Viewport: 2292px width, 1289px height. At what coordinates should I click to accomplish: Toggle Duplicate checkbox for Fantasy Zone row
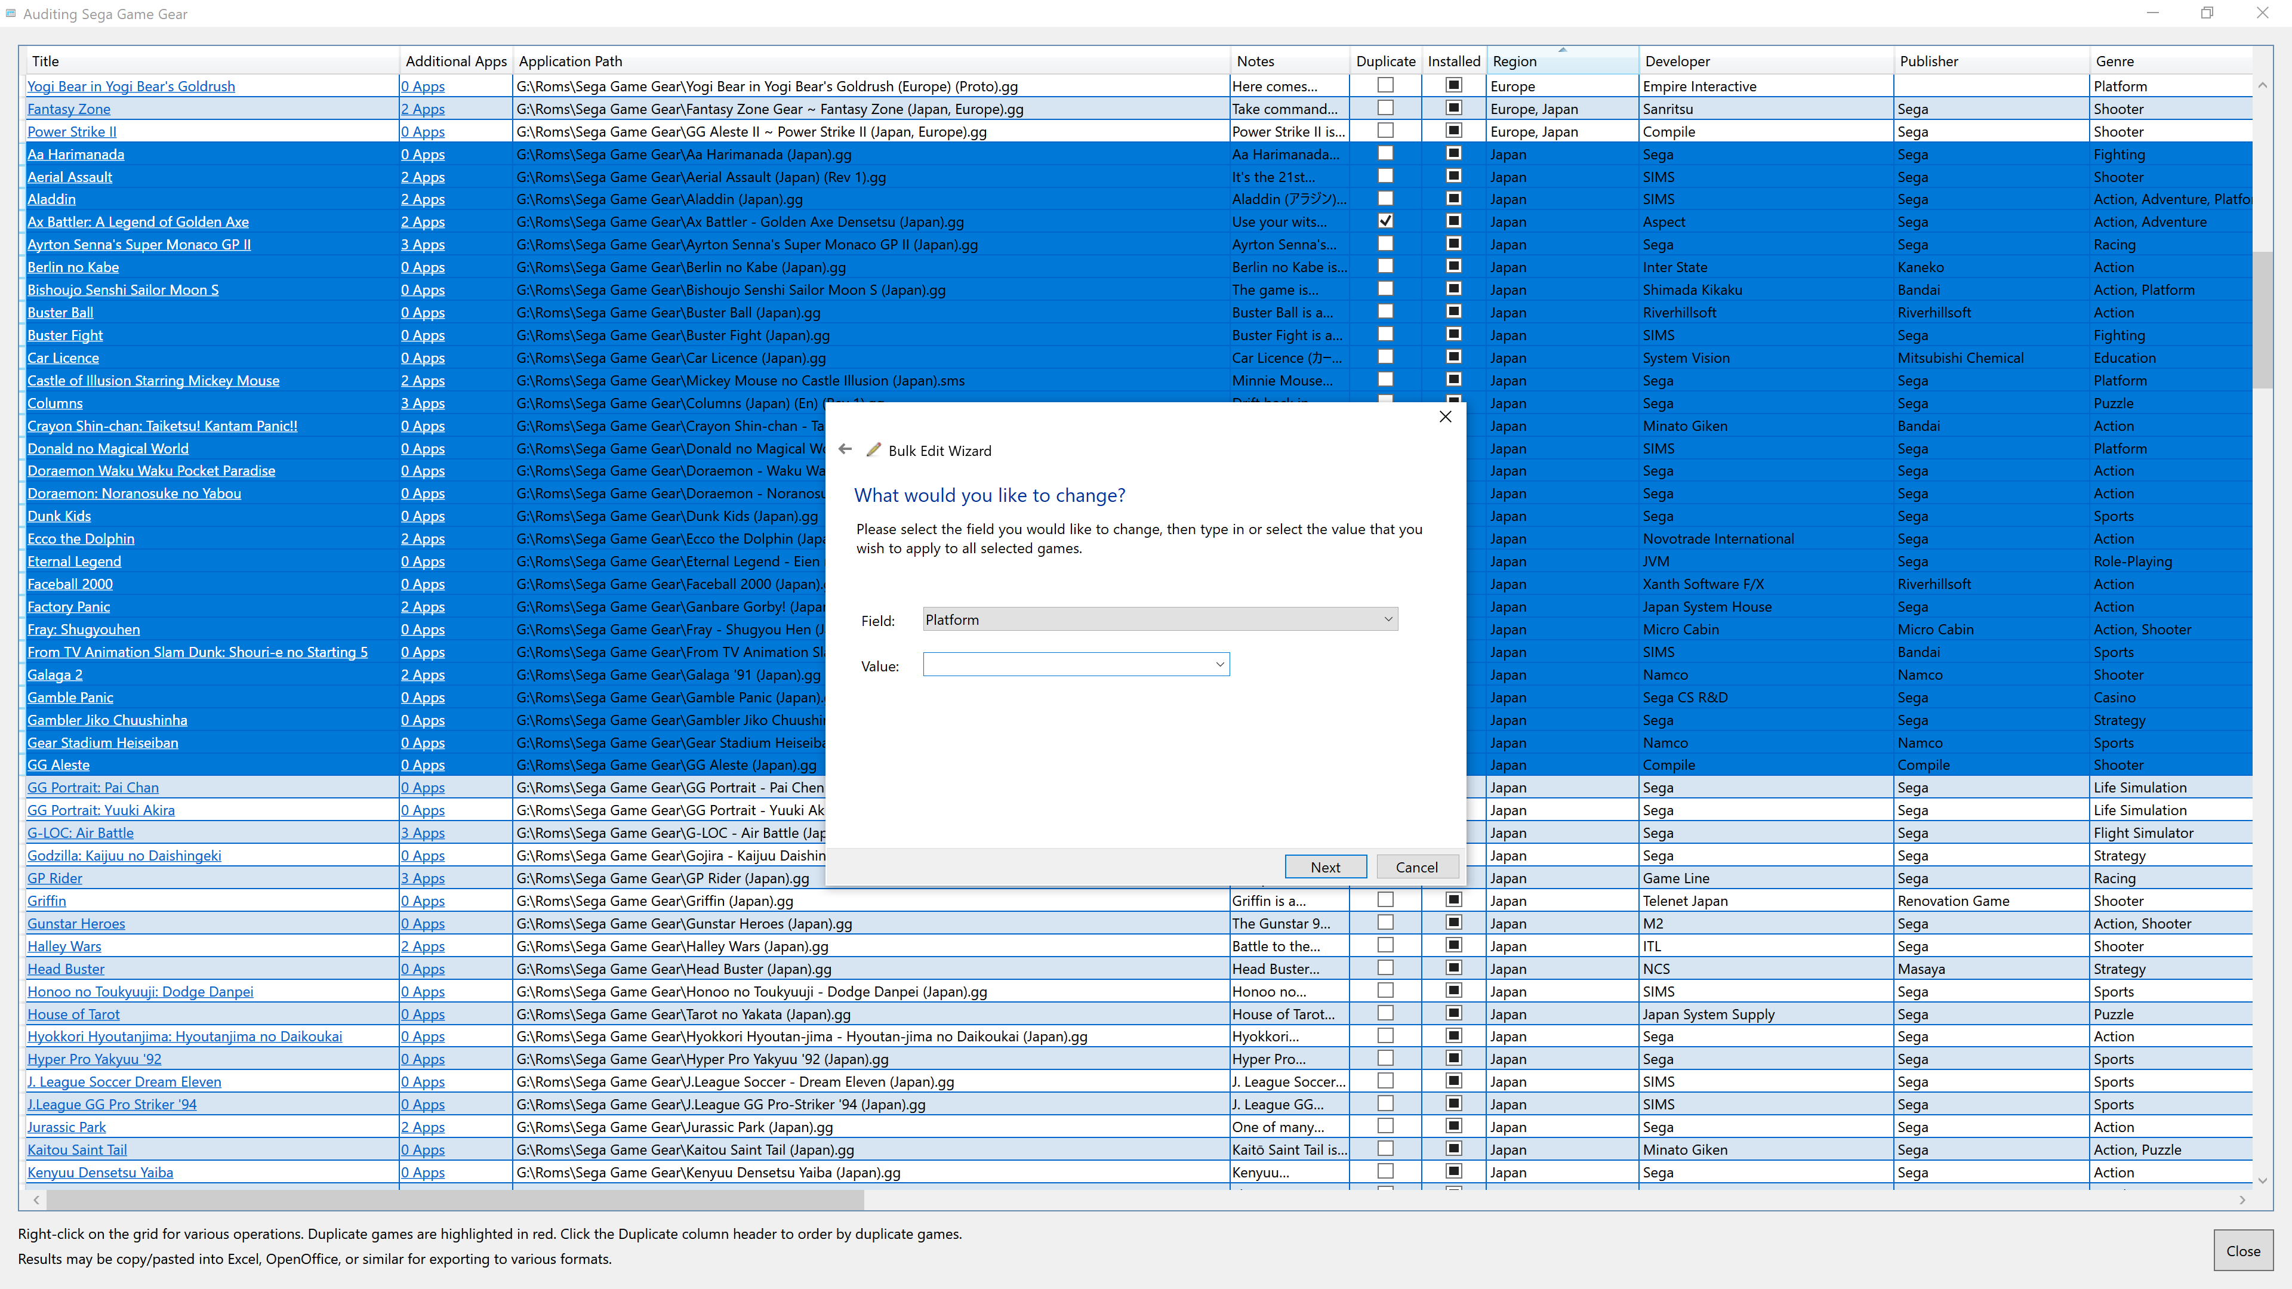click(x=1385, y=107)
